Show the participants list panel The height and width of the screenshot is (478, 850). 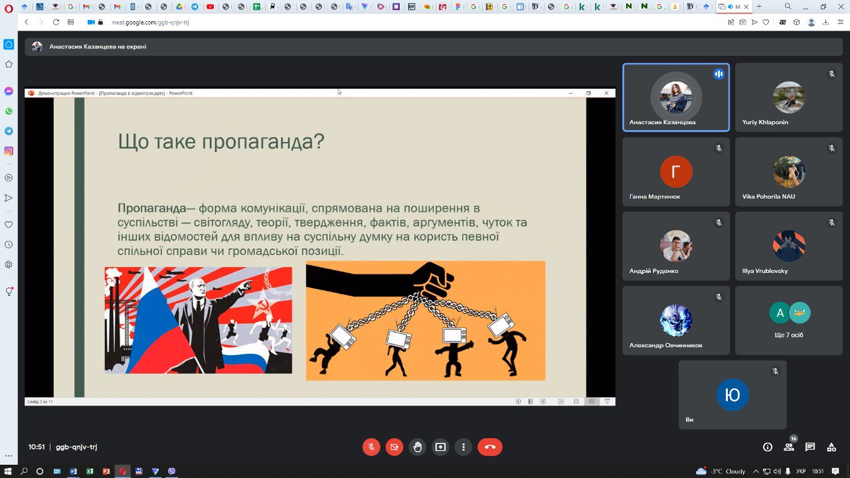click(x=789, y=447)
